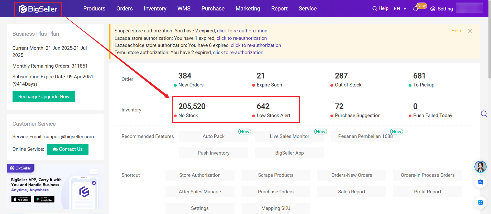491x214 pixels.
Task: Click the BigSeller app promo banner
Action: [55, 186]
